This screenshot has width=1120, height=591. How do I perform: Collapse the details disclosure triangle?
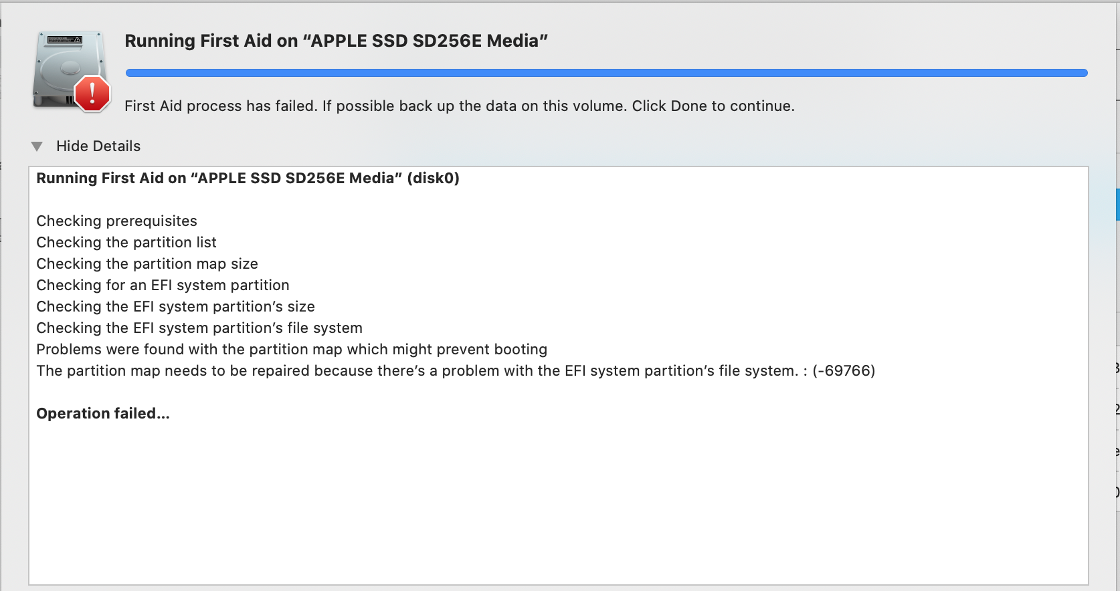[37, 146]
